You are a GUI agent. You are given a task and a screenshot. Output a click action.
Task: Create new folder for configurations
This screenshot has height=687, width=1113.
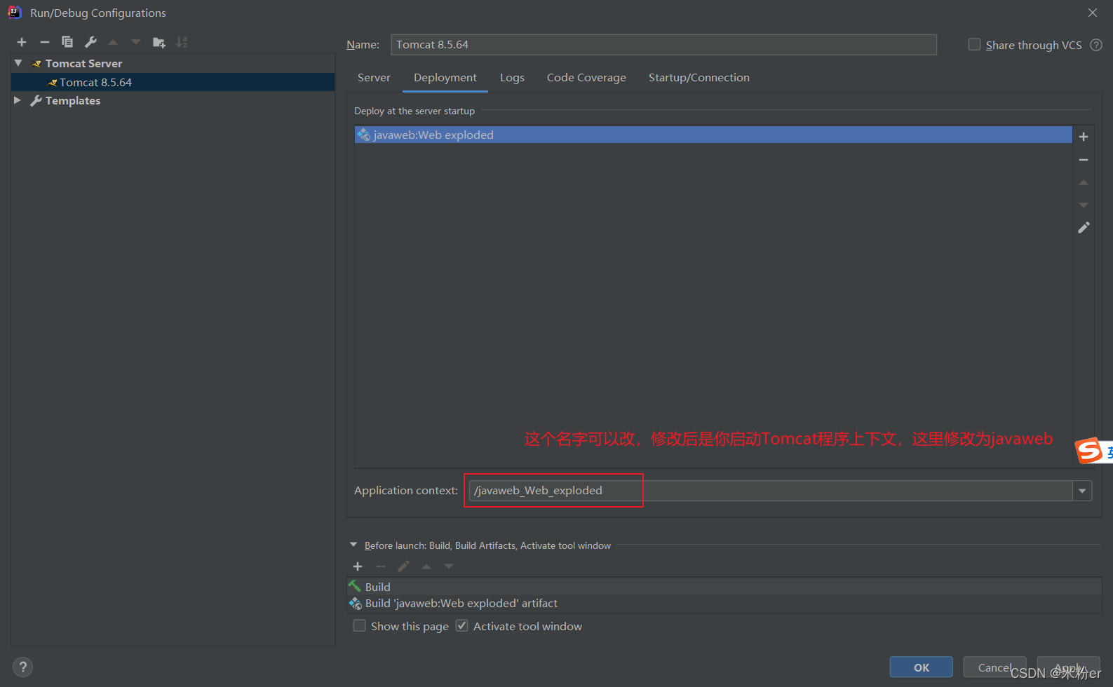pos(159,42)
